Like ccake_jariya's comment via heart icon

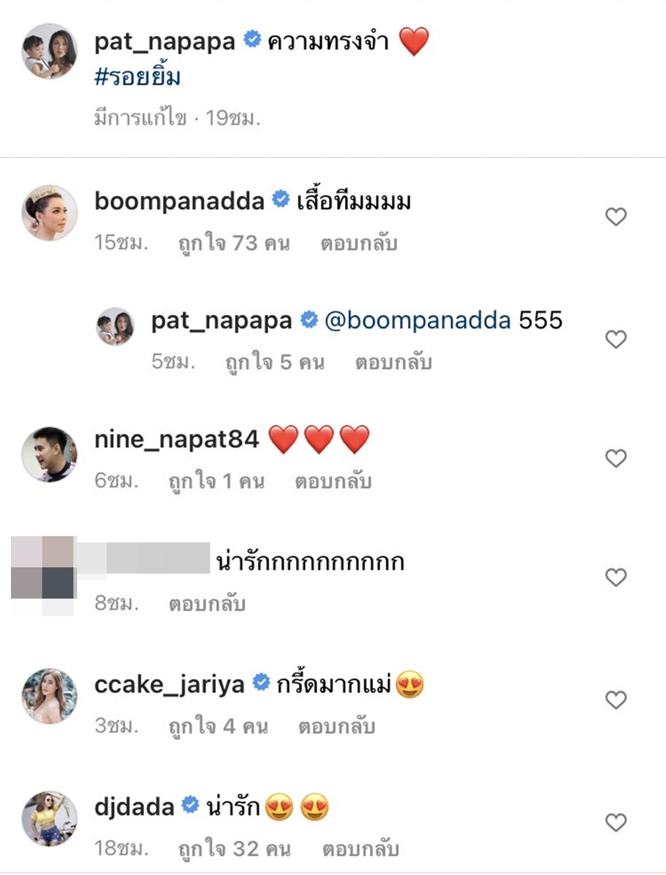(616, 700)
